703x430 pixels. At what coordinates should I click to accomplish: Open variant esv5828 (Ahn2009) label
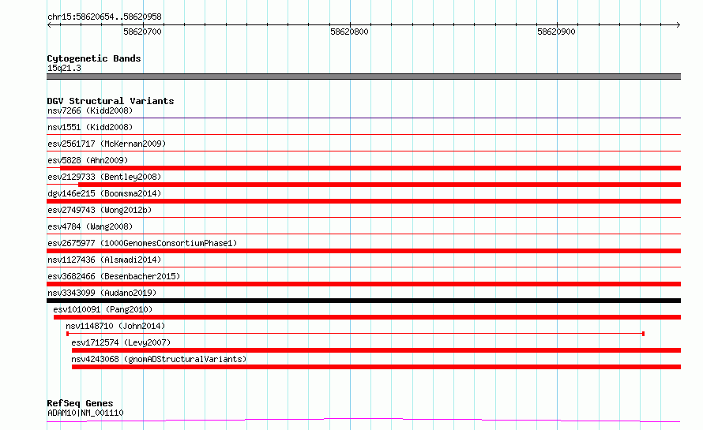coord(88,160)
